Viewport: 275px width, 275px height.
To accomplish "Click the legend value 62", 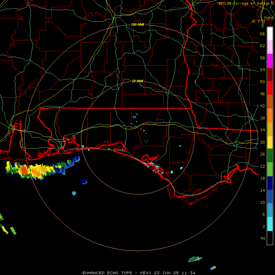I will (262, 46).
